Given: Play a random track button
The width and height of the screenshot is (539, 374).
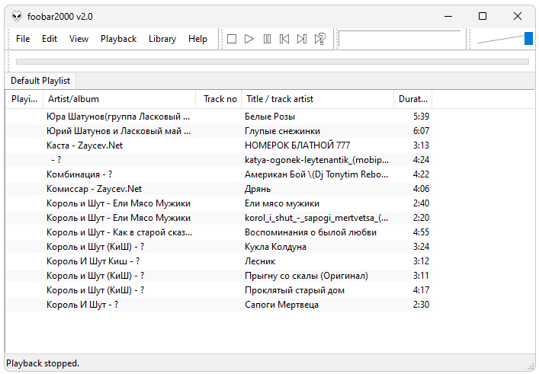Looking at the screenshot, I should point(320,39).
